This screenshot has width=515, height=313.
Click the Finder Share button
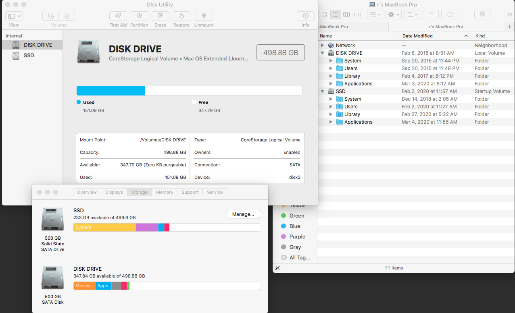pyautogui.click(x=431, y=15)
